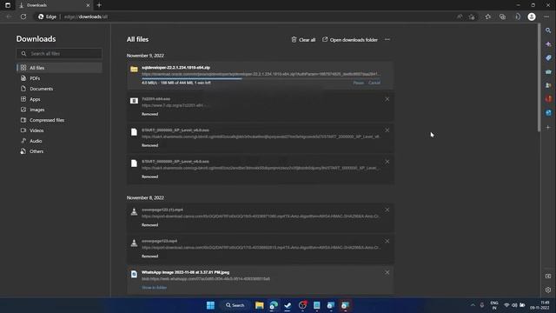The image size is (556, 313).
Task: Open the Collections toolbar icon
Action: (502, 17)
